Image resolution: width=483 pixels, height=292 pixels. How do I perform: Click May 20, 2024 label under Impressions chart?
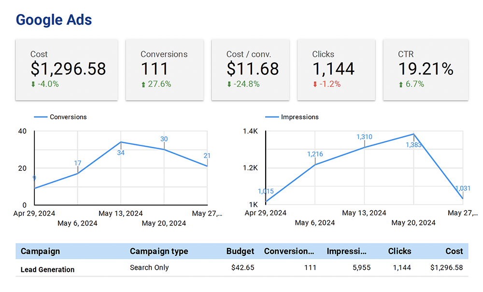(x=413, y=223)
